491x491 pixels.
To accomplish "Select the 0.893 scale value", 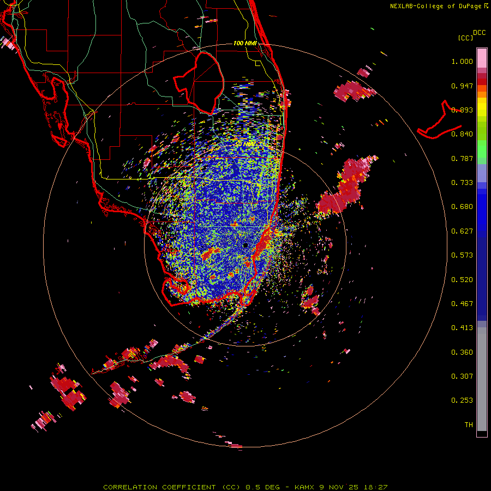I will coord(462,110).
